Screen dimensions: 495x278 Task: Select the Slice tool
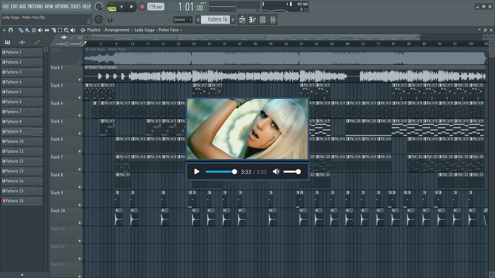53,30
